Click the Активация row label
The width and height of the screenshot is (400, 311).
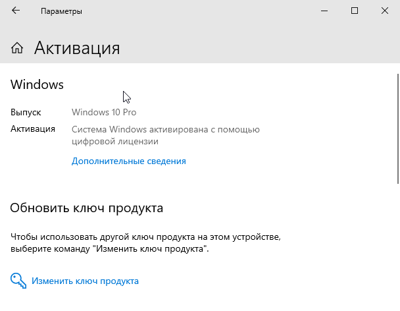(33, 129)
